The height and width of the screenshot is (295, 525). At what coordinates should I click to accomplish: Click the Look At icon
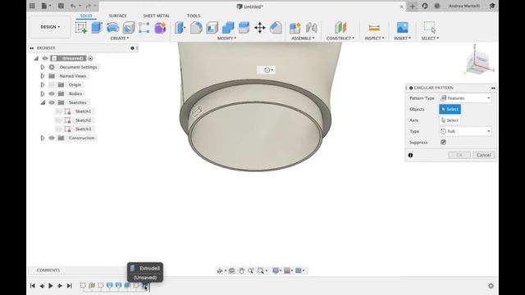tap(231, 270)
